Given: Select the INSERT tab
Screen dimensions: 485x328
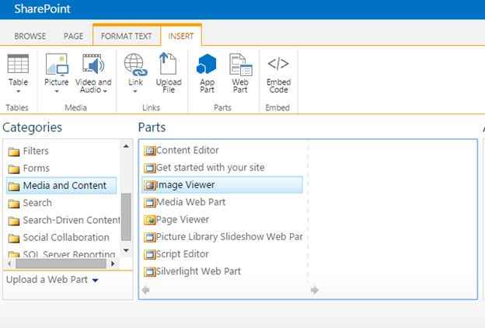Looking at the screenshot, I should tap(181, 37).
